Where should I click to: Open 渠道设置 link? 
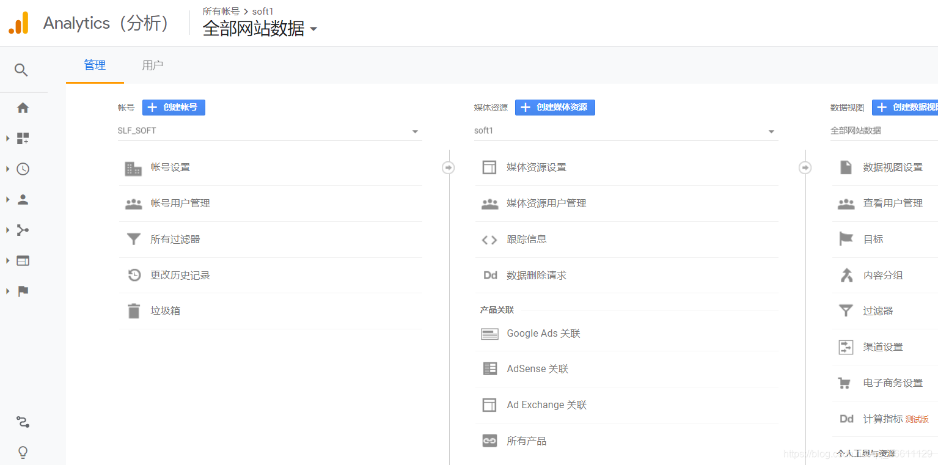click(883, 347)
